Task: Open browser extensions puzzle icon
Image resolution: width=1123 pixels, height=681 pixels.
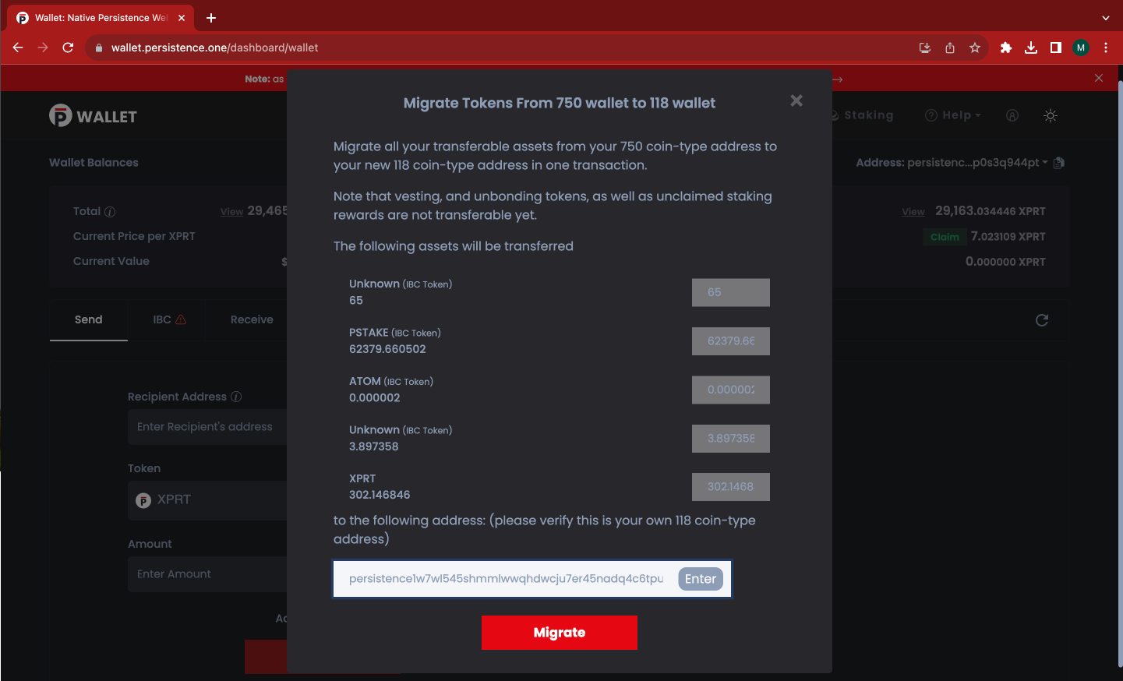Action: (1005, 48)
